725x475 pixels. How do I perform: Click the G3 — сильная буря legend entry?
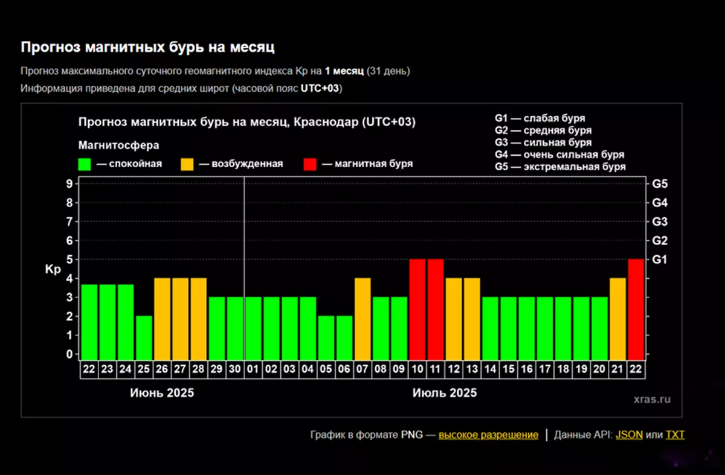(543, 142)
